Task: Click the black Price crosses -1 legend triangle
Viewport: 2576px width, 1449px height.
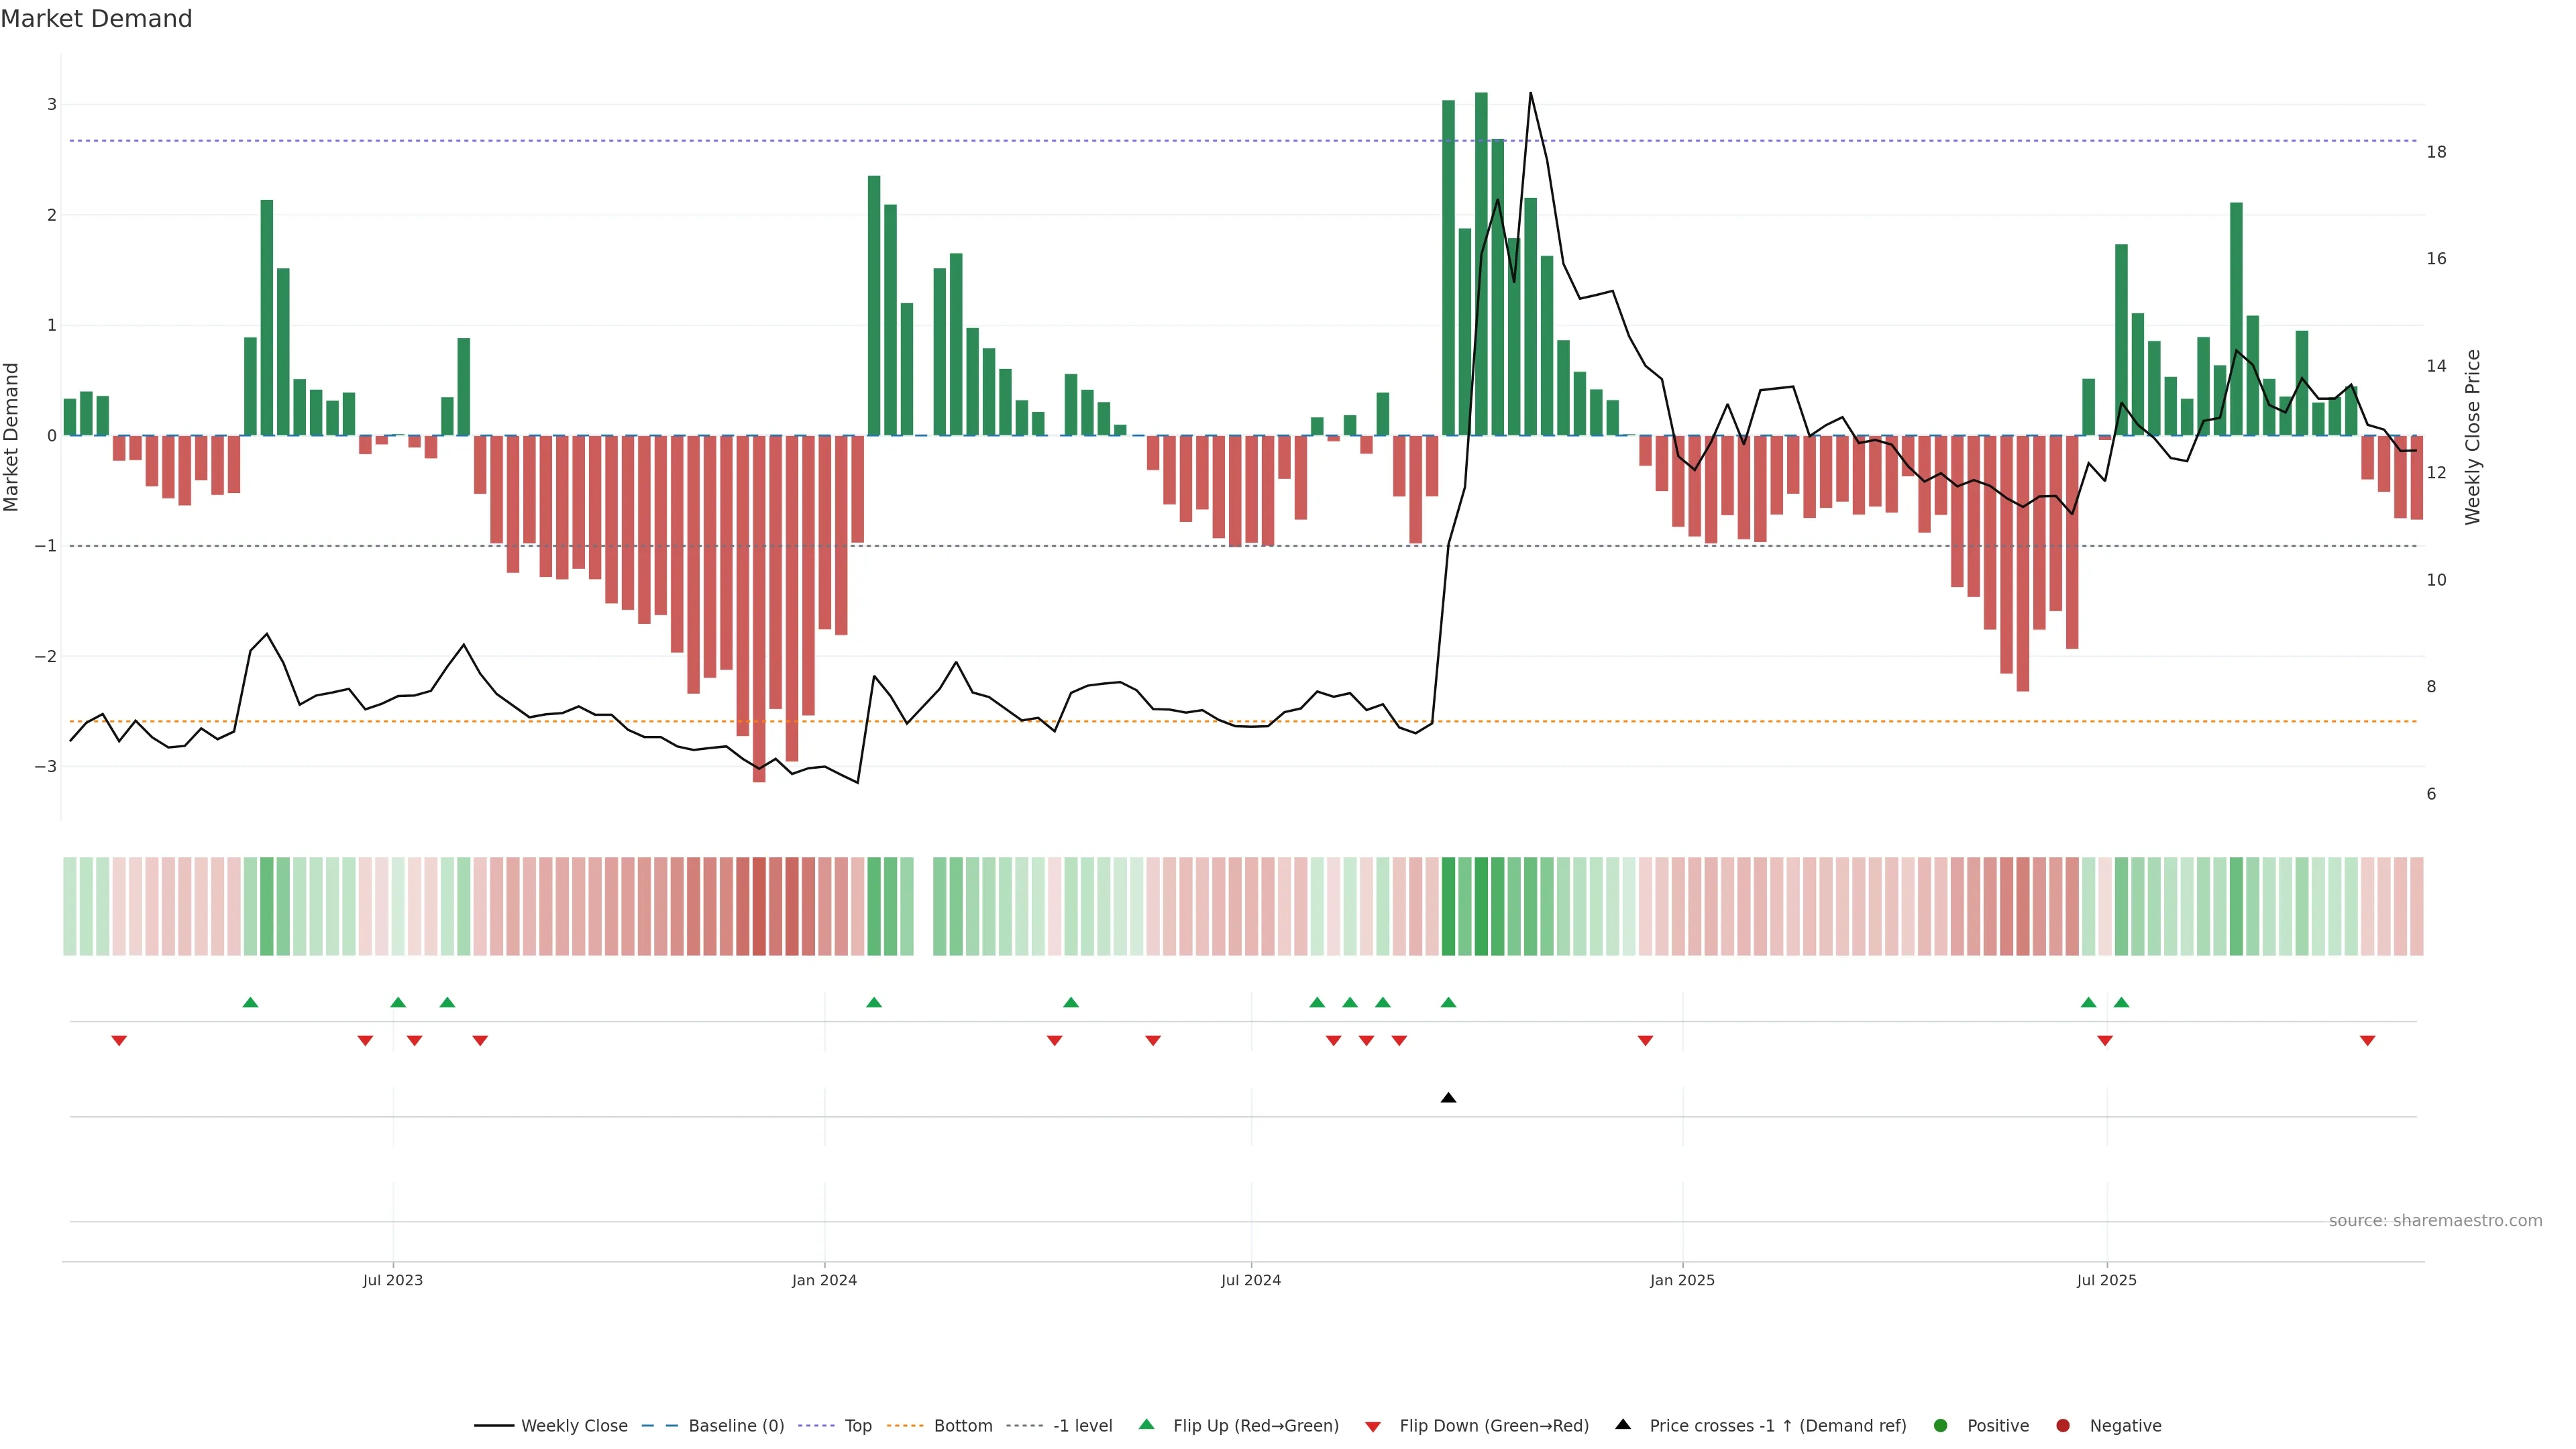Action: tap(1623, 1424)
